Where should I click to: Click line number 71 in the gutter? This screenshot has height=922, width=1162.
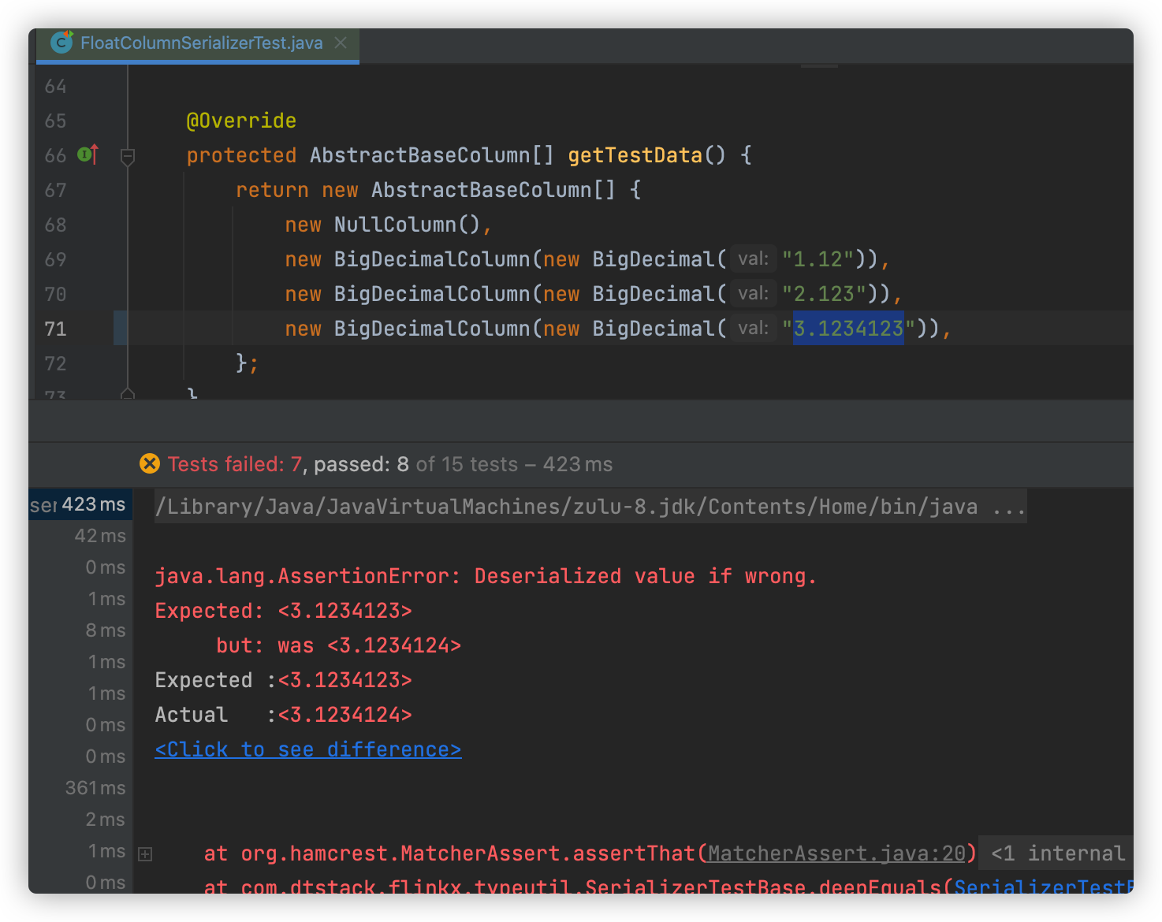coord(55,329)
